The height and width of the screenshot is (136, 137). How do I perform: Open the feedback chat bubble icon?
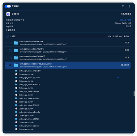tap(123, 7)
